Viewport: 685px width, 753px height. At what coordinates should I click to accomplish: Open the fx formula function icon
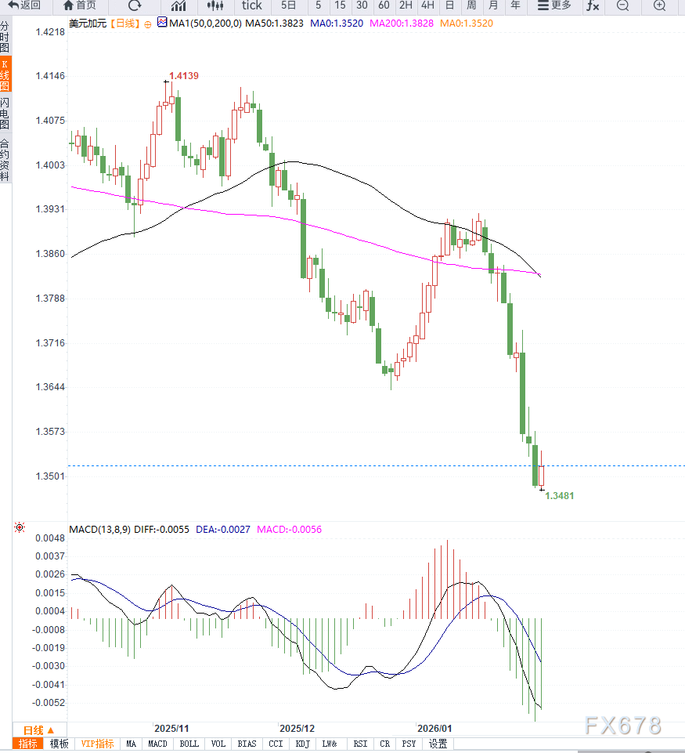pos(593,5)
